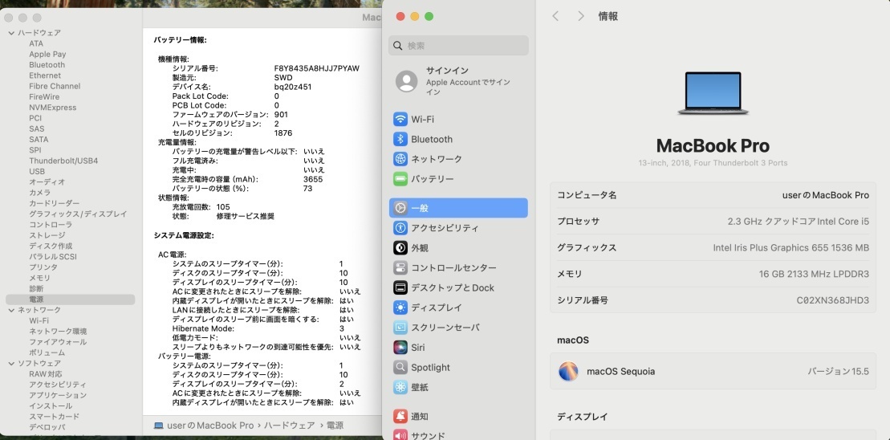Screen dimensions: 890x440
Task: Click the 16 GB 2133 MHz LPDDR3 text
Action: pyautogui.click(x=814, y=274)
